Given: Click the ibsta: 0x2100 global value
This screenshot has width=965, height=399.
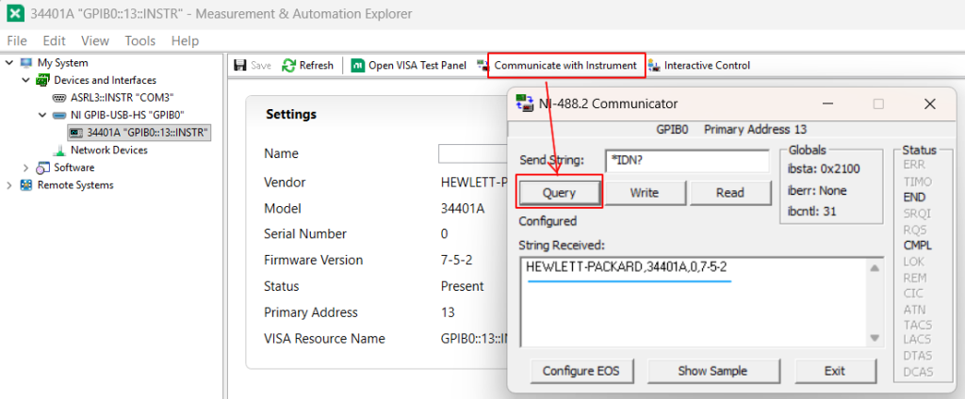Looking at the screenshot, I should point(824,169).
